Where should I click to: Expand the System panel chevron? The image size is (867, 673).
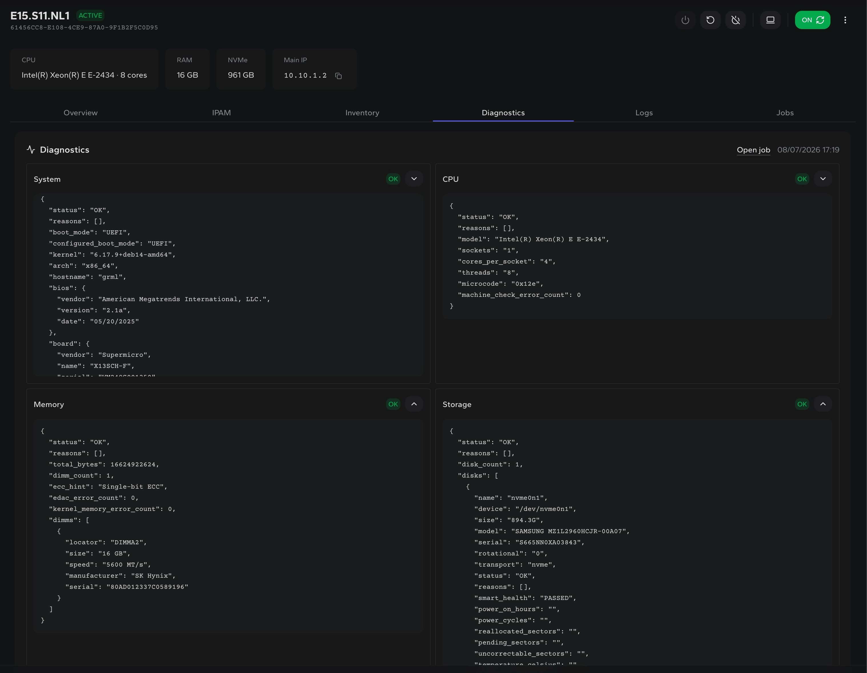pos(414,179)
